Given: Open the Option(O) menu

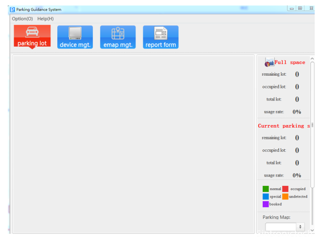Looking at the screenshot, I should pos(22,18).
